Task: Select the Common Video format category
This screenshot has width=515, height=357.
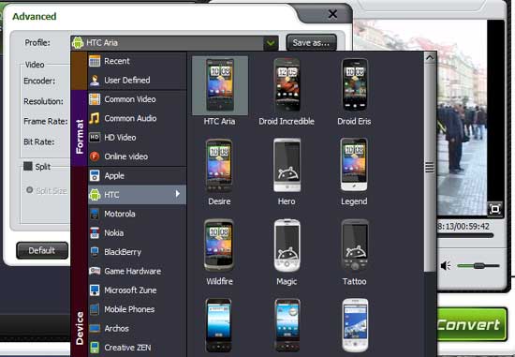Action: pyautogui.click(x=137, y=99)
